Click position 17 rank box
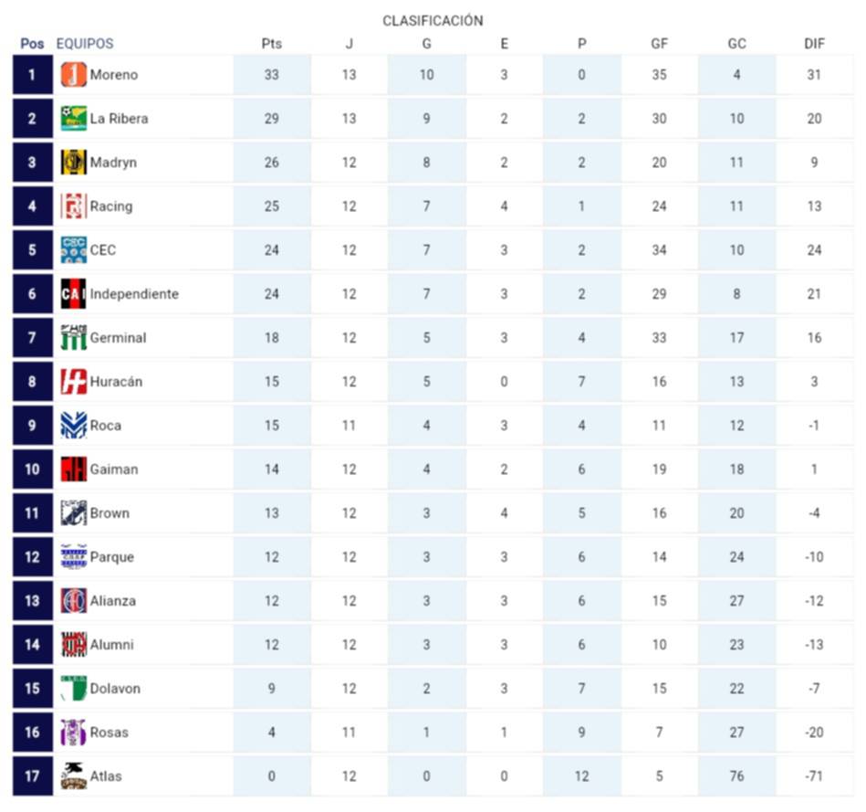 pyautogui.click(x=33, y=776)
